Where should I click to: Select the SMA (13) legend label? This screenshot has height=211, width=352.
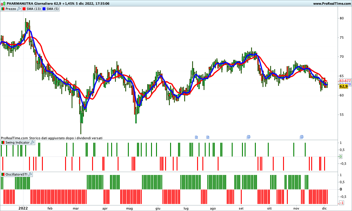[34, 9]
